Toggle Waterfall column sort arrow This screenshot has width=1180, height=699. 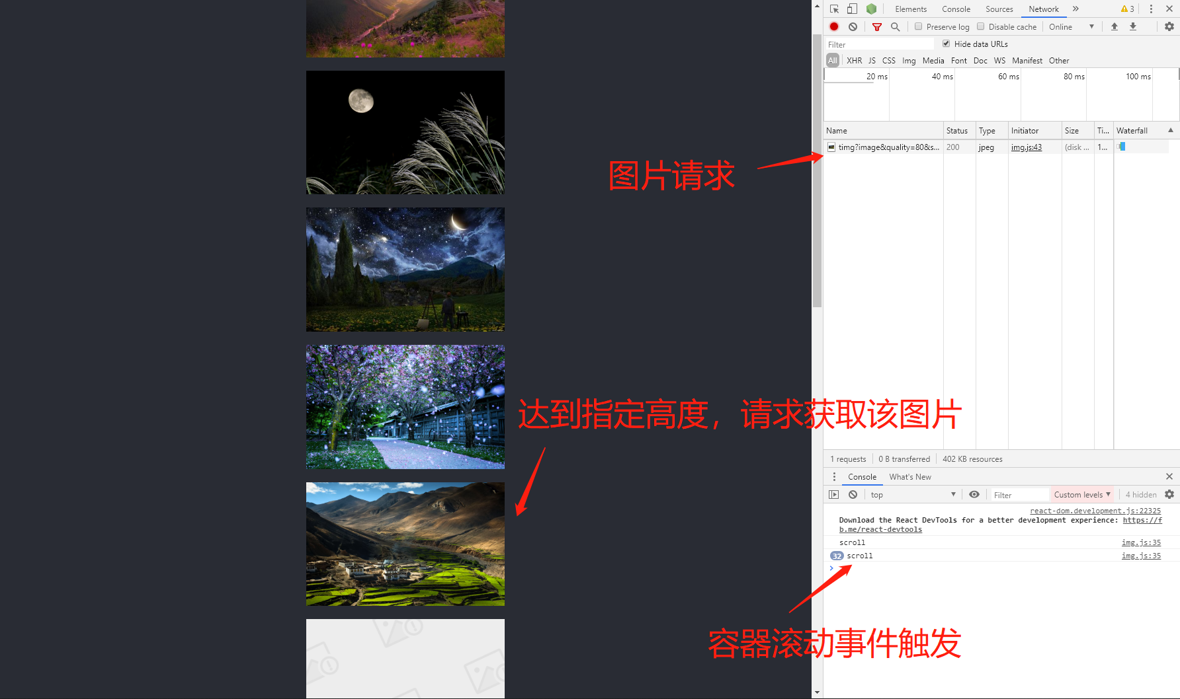click(1171, 130)
